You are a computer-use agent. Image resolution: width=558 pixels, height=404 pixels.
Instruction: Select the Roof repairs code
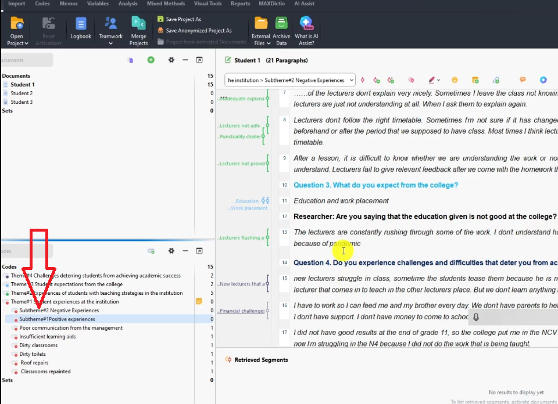click(x=34, y=362)
